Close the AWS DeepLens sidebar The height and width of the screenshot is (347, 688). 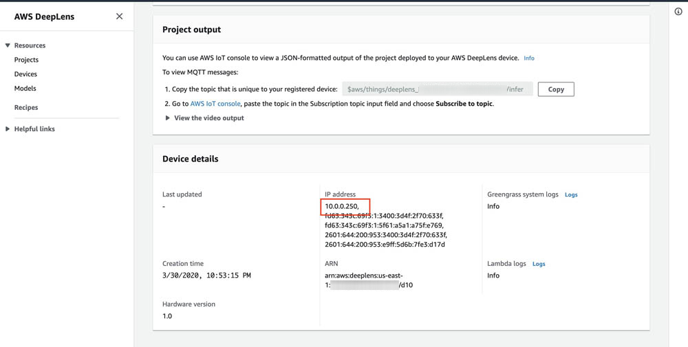point(119,16)
